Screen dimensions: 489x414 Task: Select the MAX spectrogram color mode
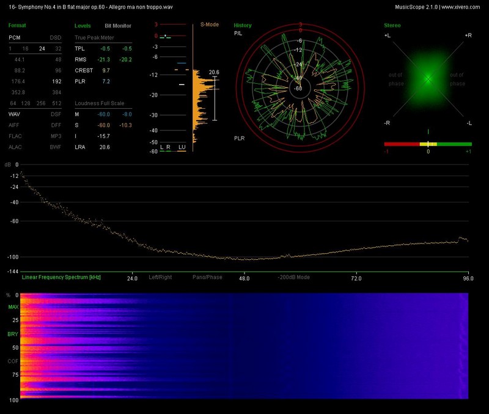tap(13, 307)
